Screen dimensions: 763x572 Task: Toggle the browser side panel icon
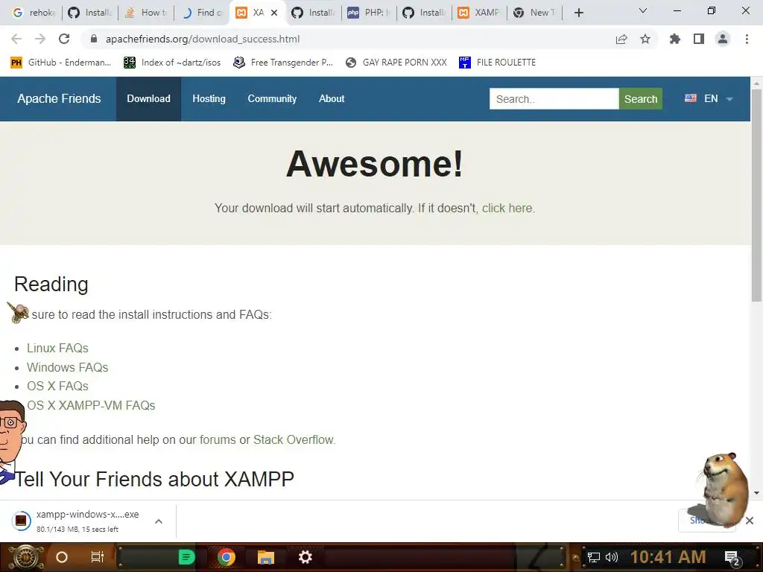699,39
